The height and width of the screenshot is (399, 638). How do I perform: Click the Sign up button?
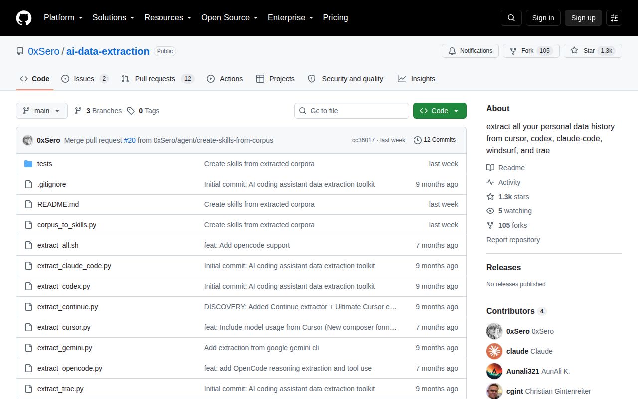coord(583,18)
